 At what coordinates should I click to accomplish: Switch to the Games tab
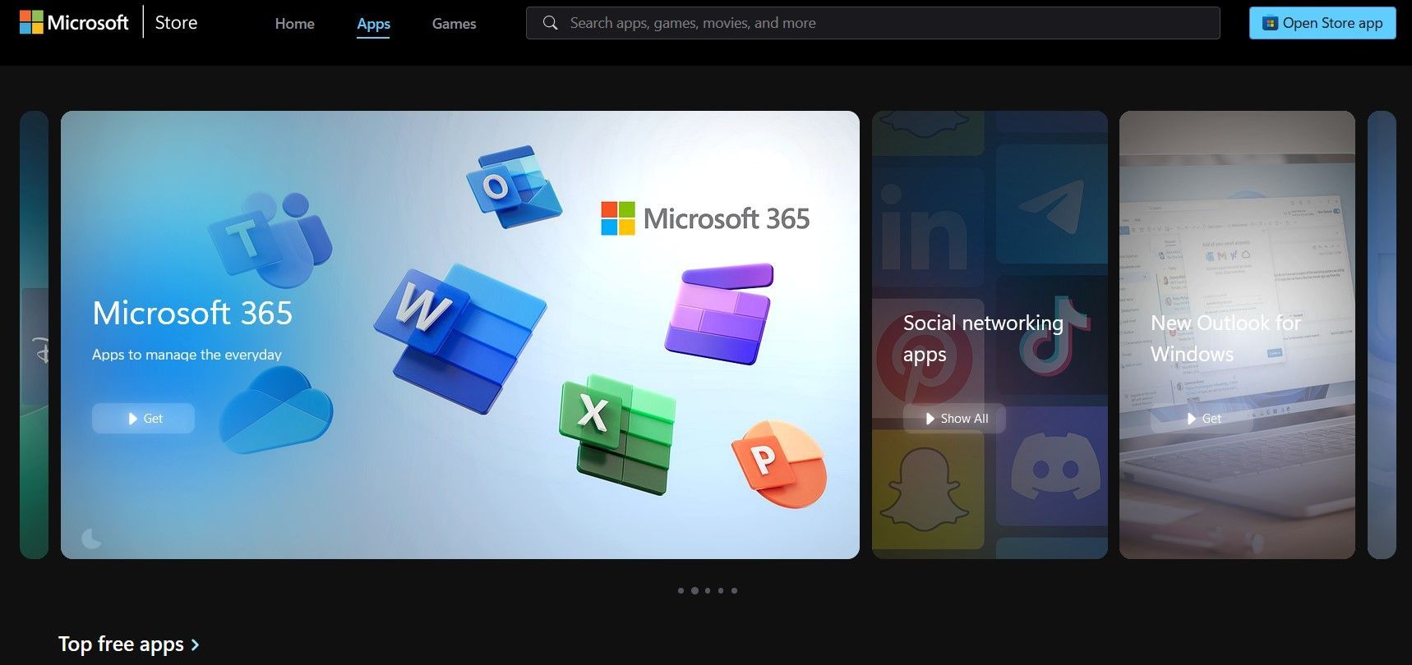[454, 24]
